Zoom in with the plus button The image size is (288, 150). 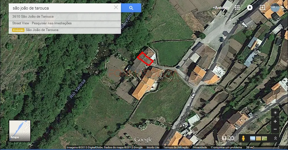[275, 121]
